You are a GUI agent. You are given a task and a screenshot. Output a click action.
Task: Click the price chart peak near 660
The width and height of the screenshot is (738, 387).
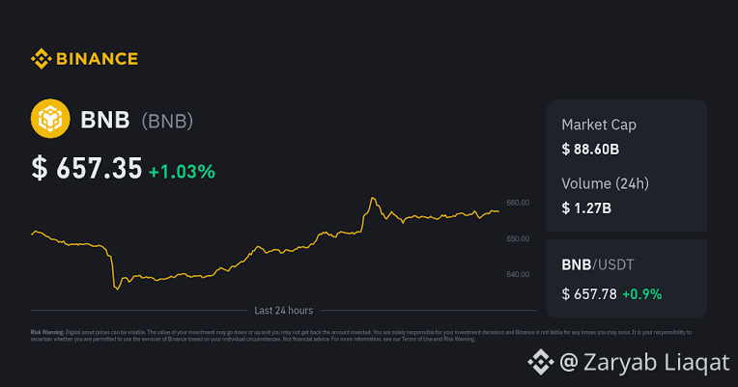point(373,198)
